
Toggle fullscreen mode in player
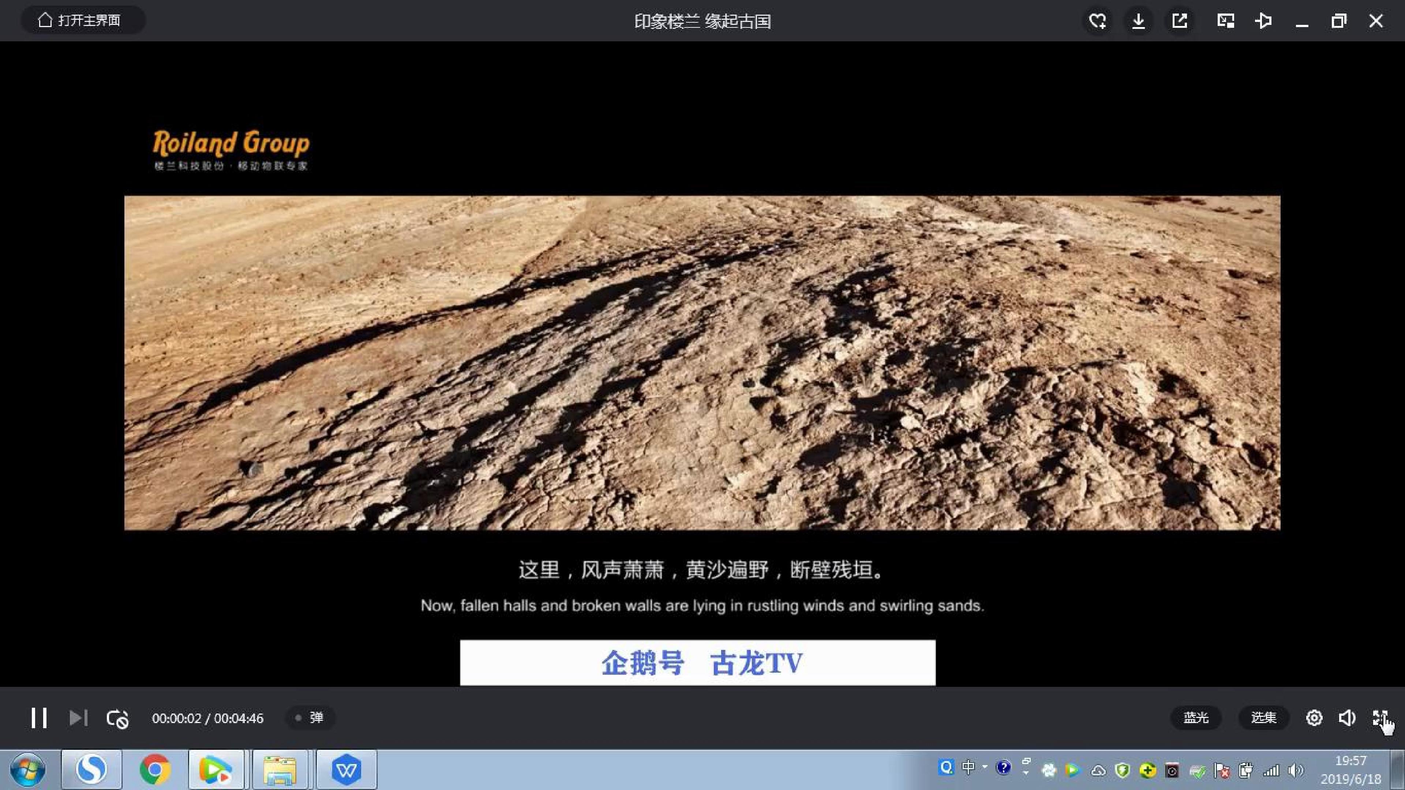click(1380, 718)
